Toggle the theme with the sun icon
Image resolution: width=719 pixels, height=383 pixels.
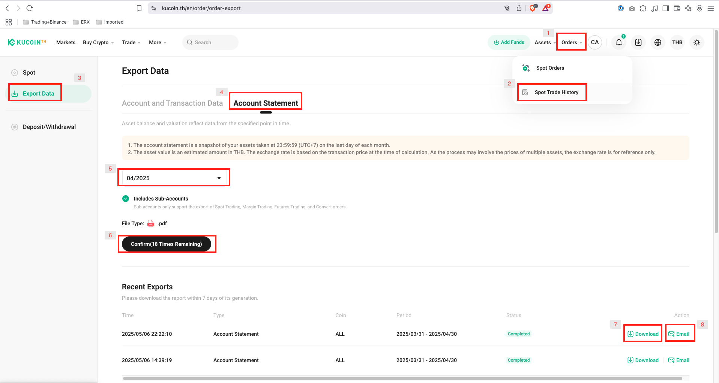coord(696,42)
